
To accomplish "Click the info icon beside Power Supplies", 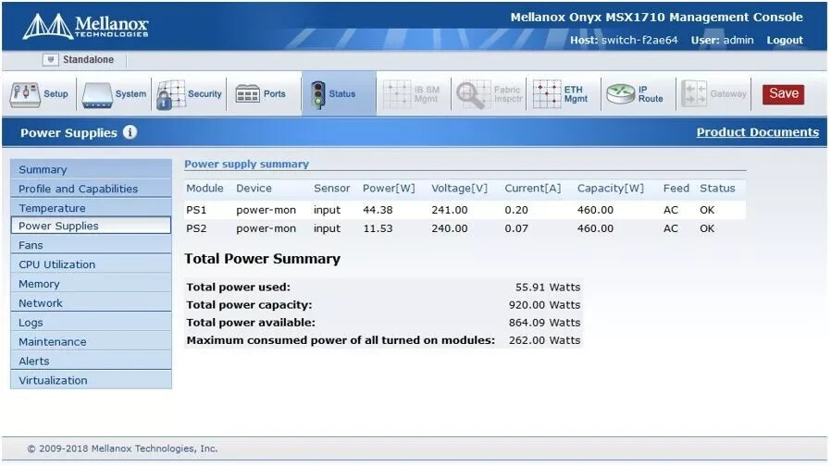I will pyautogui.click(x=130, y=132).
